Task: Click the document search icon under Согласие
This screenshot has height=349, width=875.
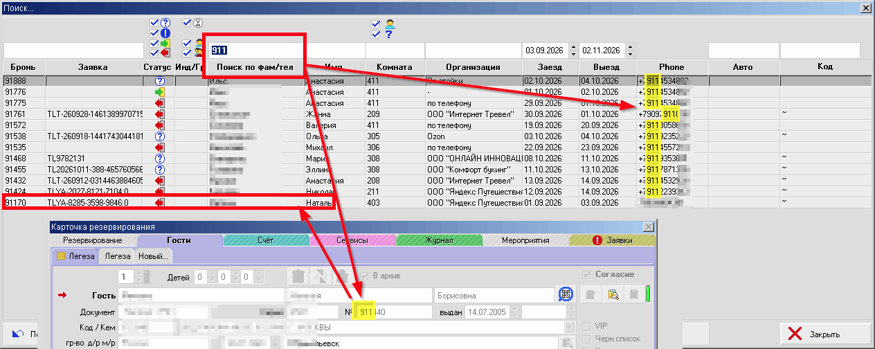Action: (613, 294)
